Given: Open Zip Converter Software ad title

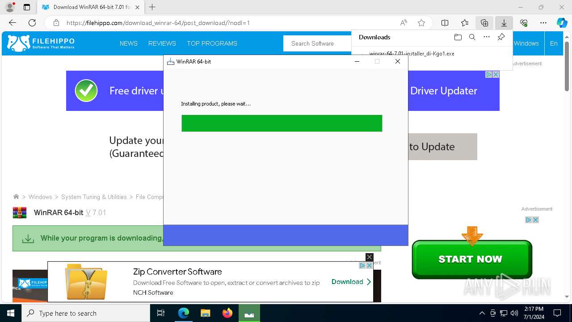Looking at the screenshot, I should [x=177, y=271].
